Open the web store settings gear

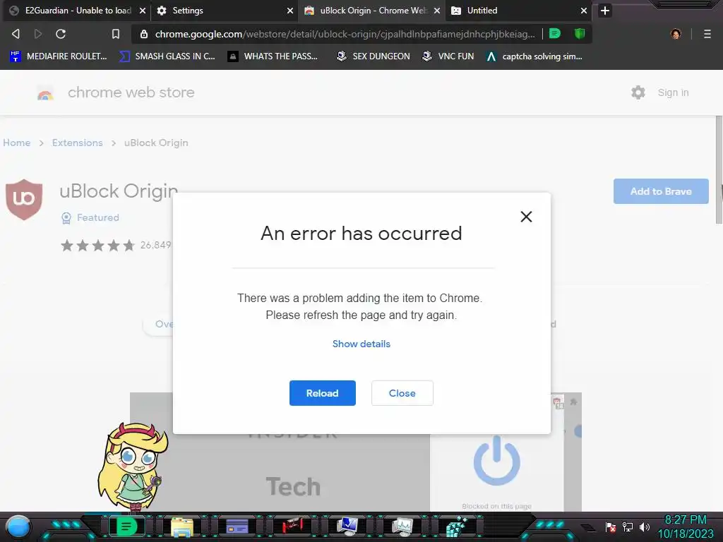(638, 92)
